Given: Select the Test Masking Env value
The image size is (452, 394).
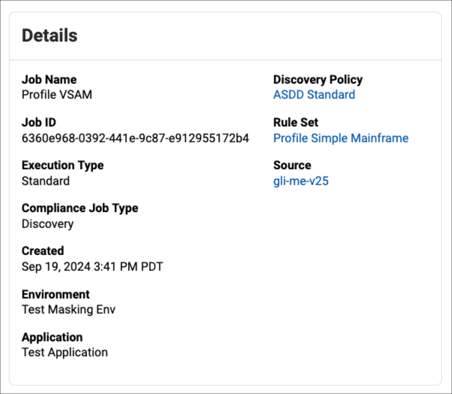Looking at the screenshot, I should [68, 309].
